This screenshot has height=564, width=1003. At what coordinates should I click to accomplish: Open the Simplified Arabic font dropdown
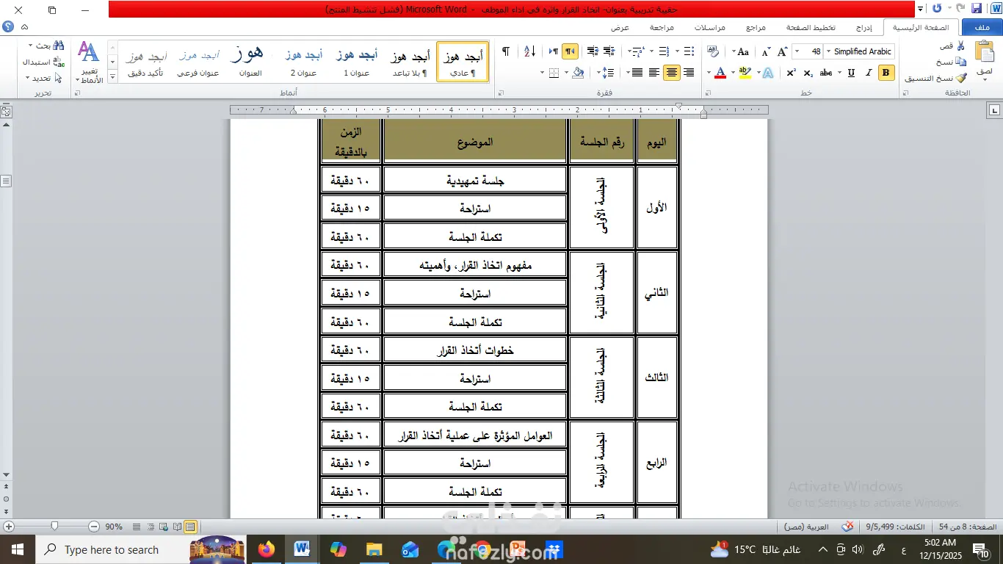tap(828, 51)
